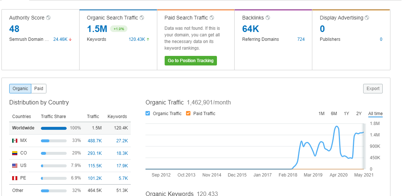This screenshot has height=196, width=407.
Task: Click the Countries column header
Action: coord(21,117)
